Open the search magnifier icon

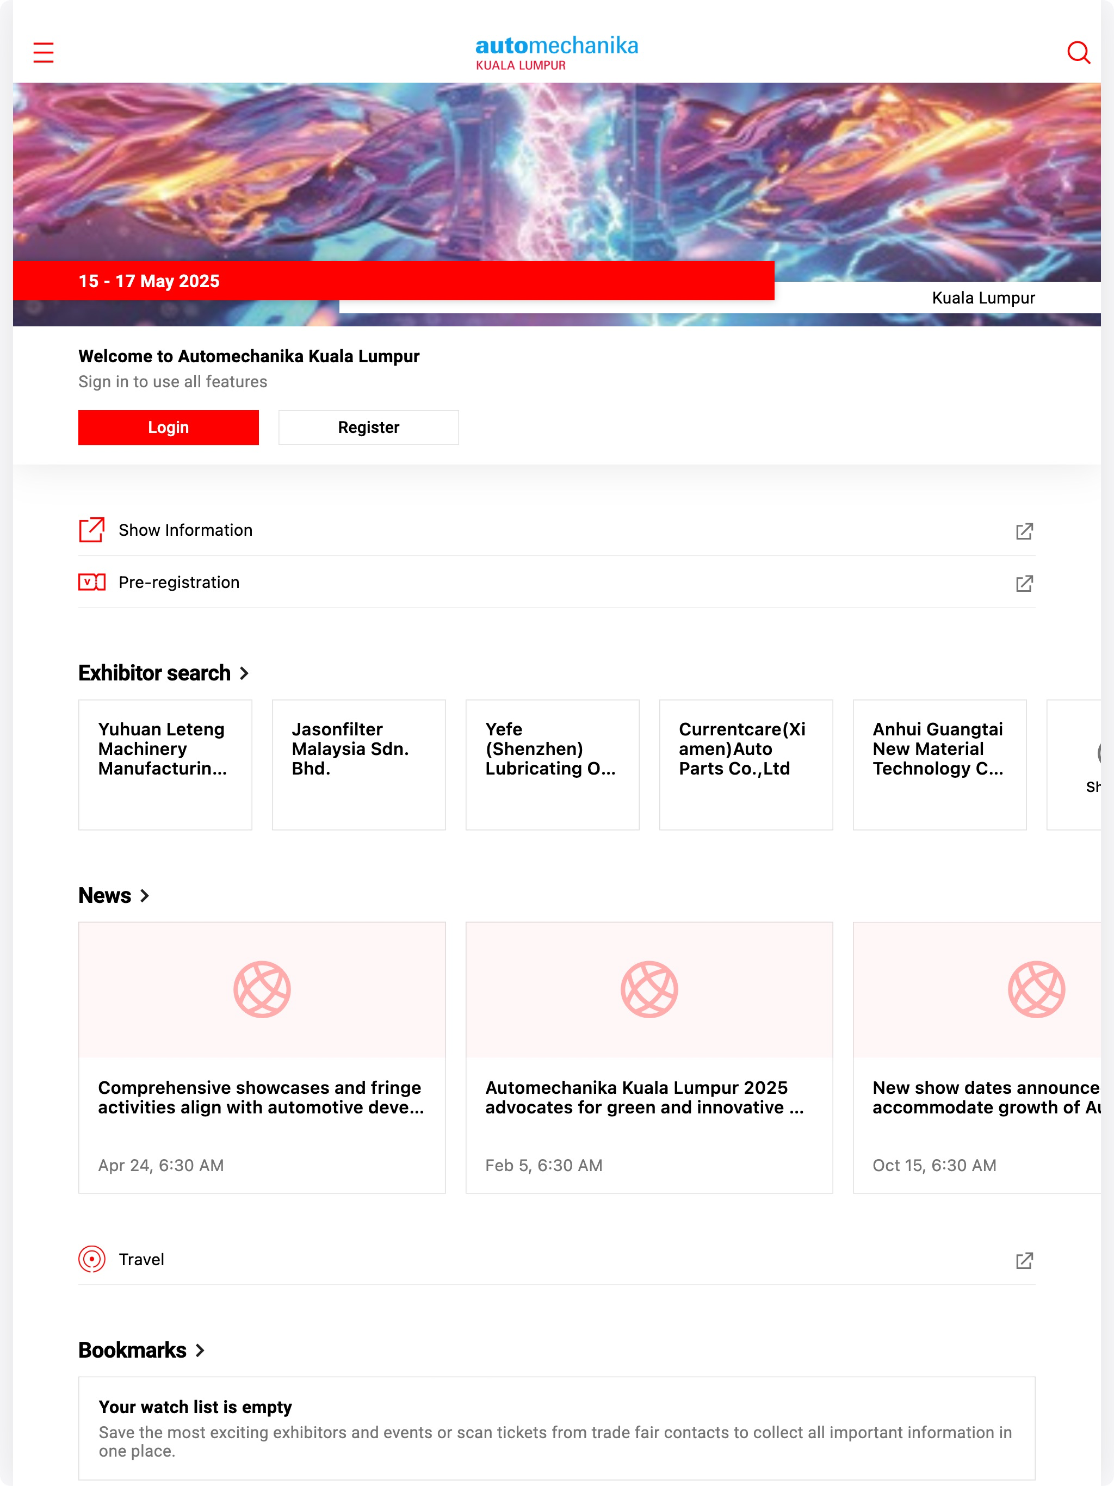1079,52
